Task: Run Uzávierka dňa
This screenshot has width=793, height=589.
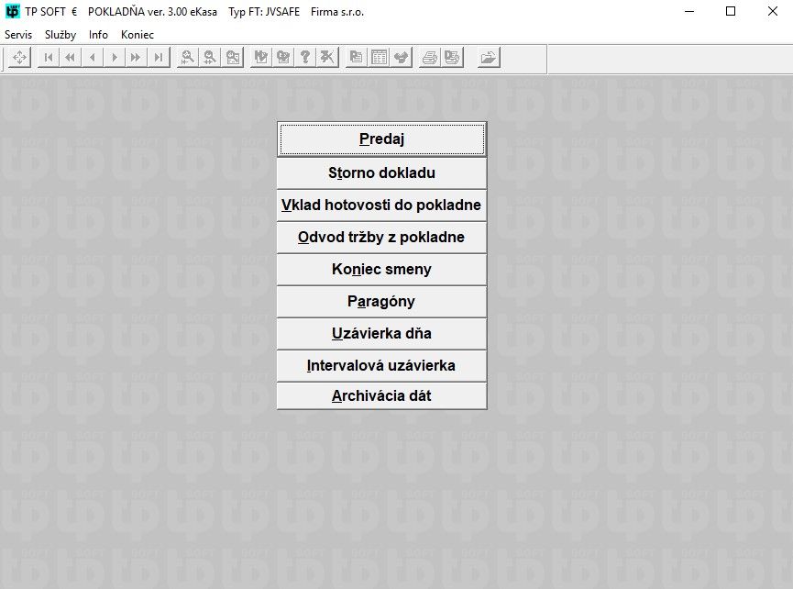Action: 382,333
